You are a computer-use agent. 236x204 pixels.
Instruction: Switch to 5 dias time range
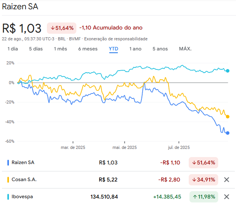(x=36, y=49)
